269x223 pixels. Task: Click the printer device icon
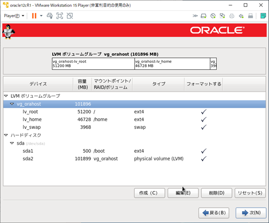pos(232,16)
